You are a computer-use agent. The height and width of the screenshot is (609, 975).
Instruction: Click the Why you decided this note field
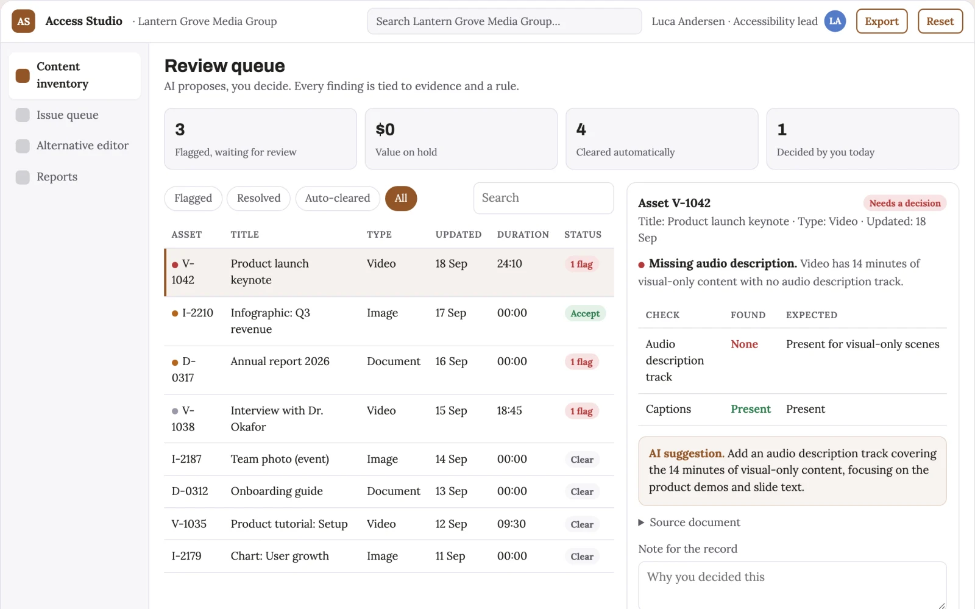pos(792,585)
